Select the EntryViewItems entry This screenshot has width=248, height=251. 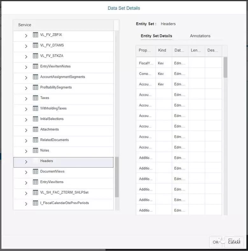64,183
